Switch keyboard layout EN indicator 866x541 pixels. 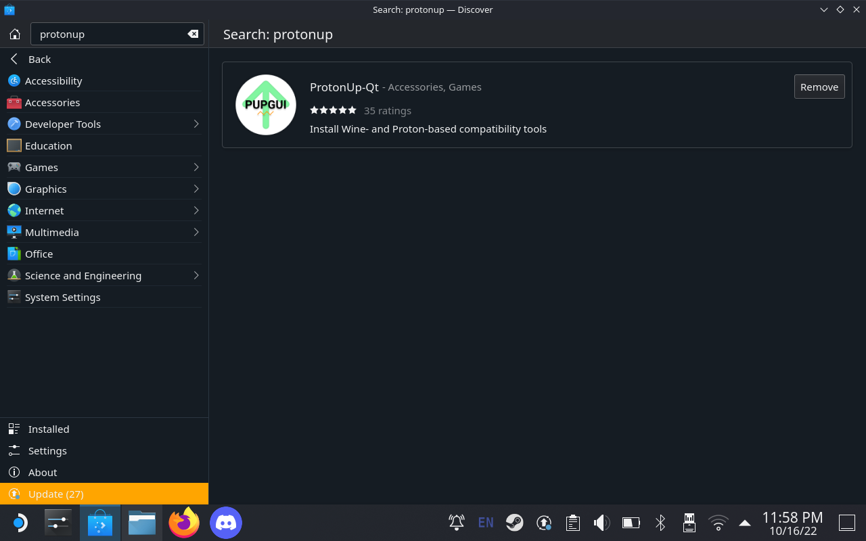pos(486,522)
